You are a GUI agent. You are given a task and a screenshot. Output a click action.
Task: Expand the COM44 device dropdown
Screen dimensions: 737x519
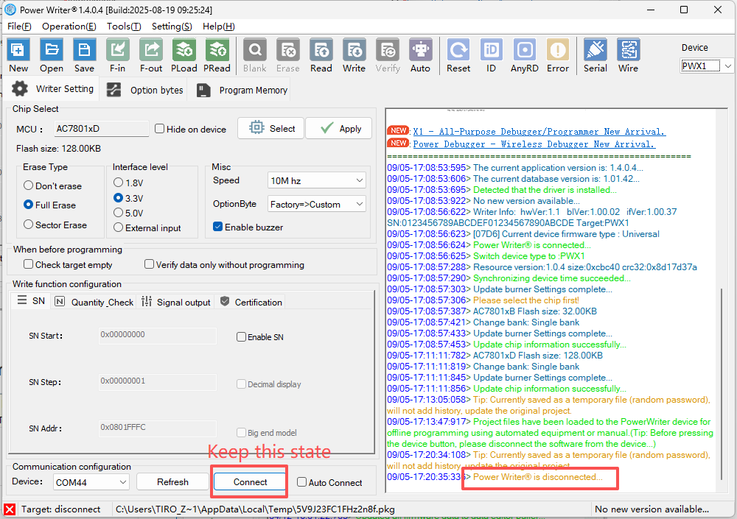(91, 482)
